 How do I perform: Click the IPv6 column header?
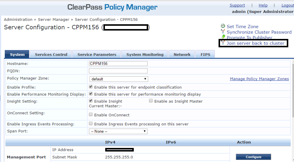click(171, 142)
